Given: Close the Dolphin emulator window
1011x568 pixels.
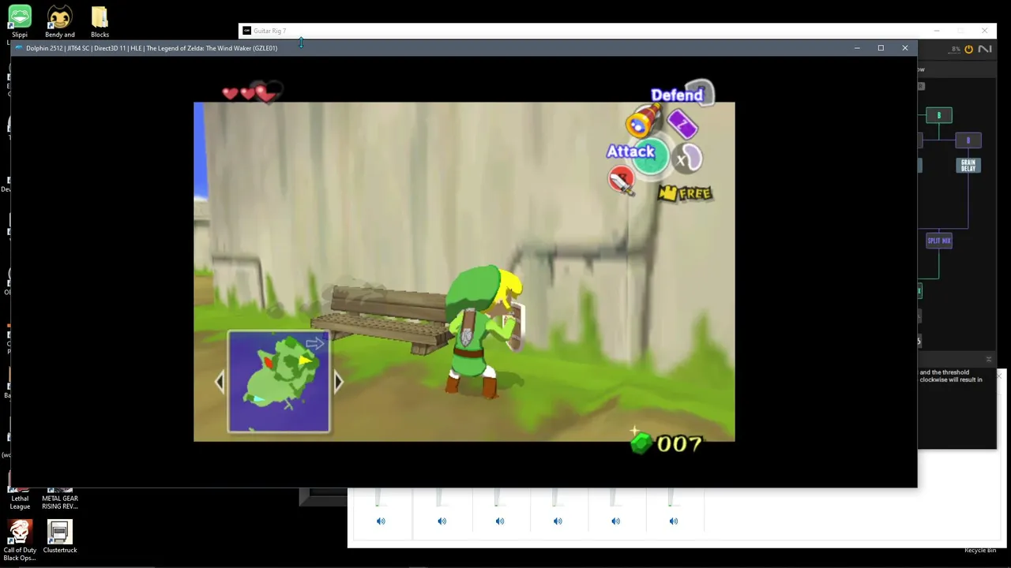Looking at the screenshot, I should 905,48.
